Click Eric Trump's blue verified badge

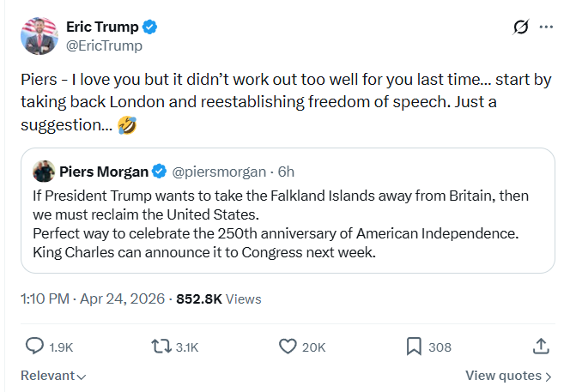(x=149, y=27)
